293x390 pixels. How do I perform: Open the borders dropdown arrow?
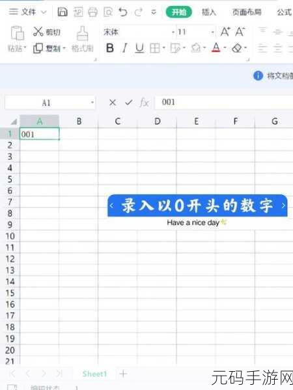[163, 47]
